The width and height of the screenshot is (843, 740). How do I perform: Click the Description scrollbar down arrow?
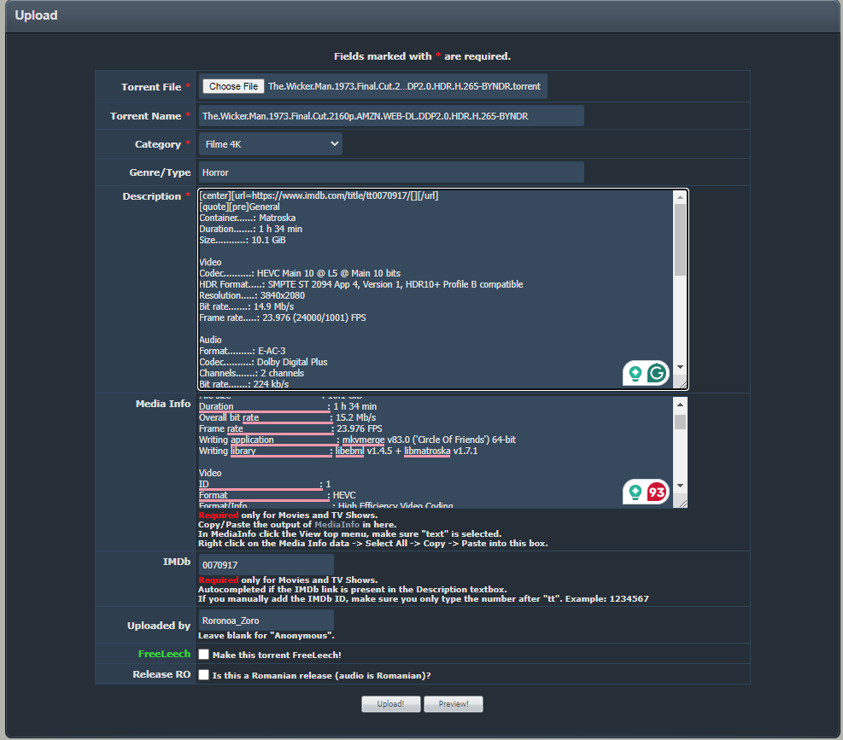pos(680,366)
